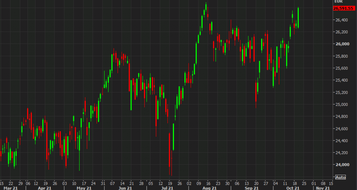Click the bold 26,000 price axis label
357x190 pixels.
pos(342,44)
